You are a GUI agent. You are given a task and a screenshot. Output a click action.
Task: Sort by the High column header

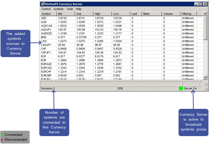pyautogui.click(x=102, y=14)
